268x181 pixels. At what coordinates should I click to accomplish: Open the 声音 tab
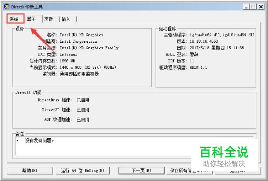[51, 19]
